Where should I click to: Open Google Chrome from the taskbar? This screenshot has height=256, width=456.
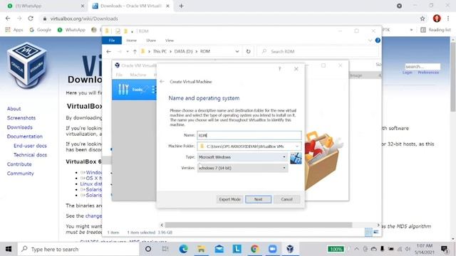pyautogui.click(x=254, y=249)
